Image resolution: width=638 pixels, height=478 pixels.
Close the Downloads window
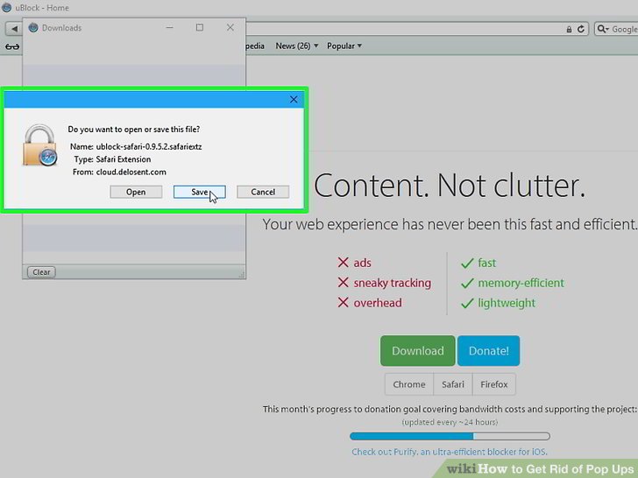click(x=230, y=28)
